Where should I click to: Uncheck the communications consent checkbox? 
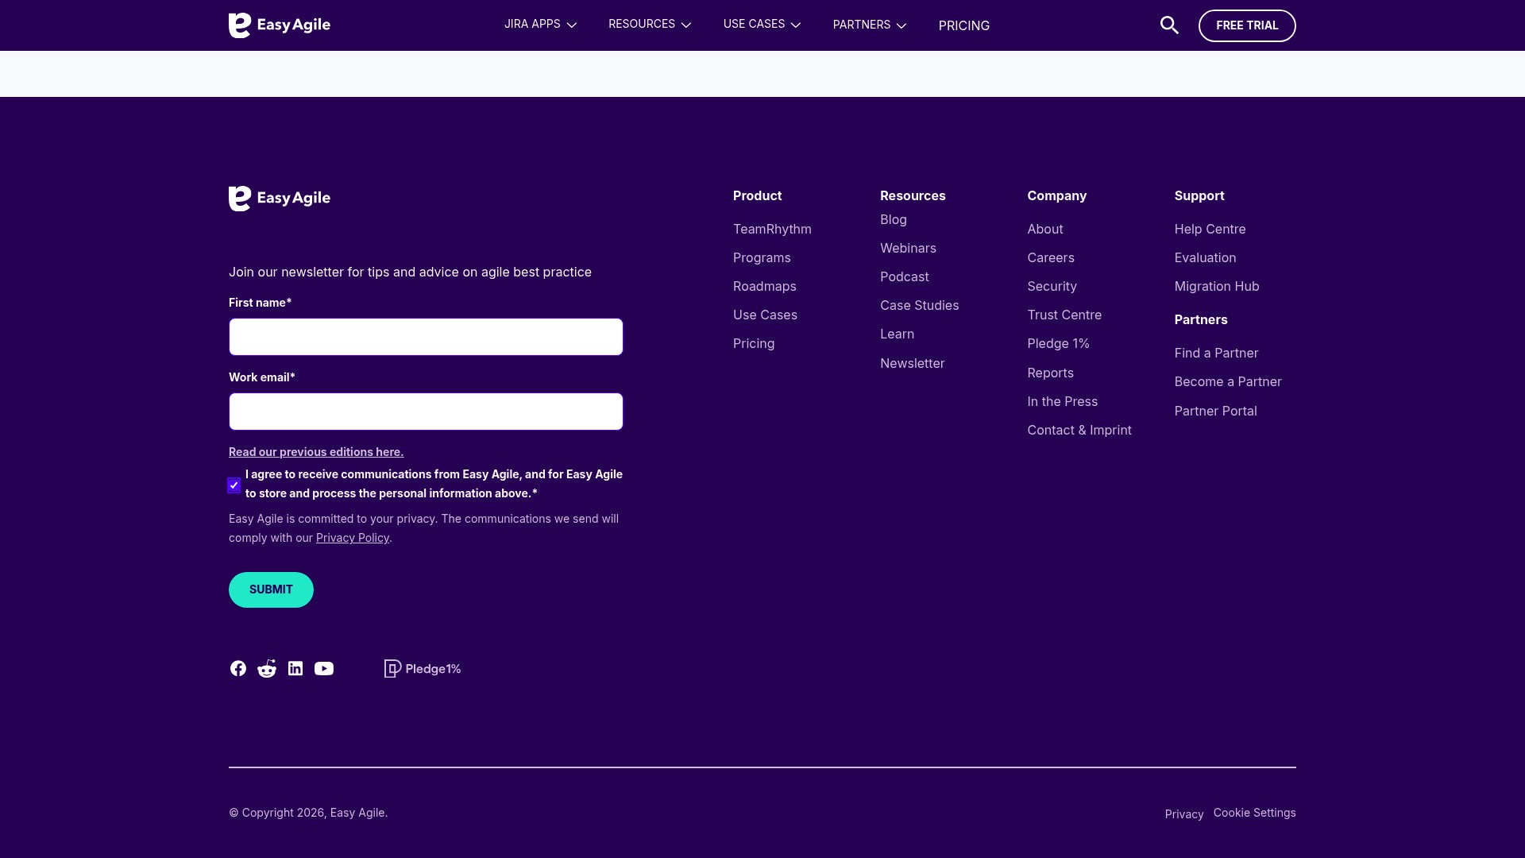click(x=234, y=485)
